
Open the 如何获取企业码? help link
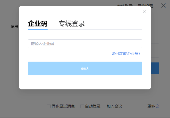[x=126, y=54]
